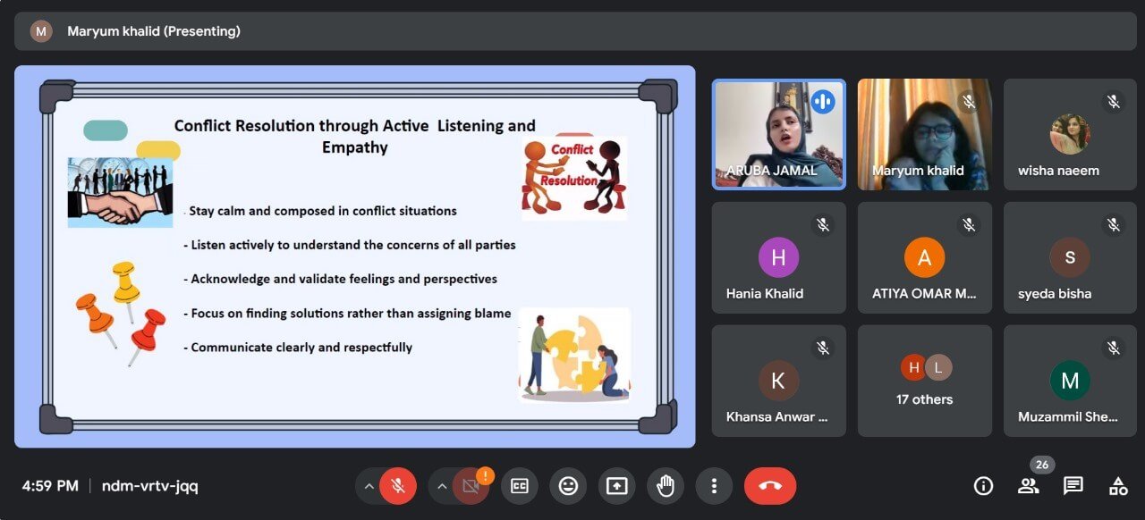
Task: Open the 17 others participants tile
Action: point(924,381)
